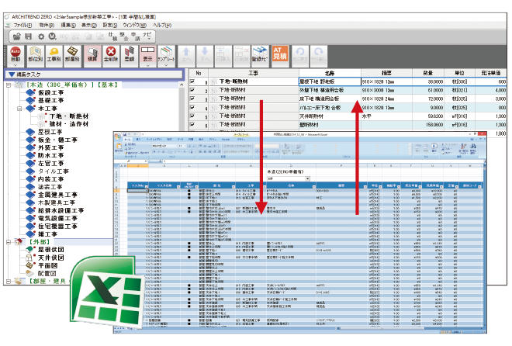512x346 pixels.
Task: Edit the 屋根下地 野地板 name cell
Action: tap(330, 81)
